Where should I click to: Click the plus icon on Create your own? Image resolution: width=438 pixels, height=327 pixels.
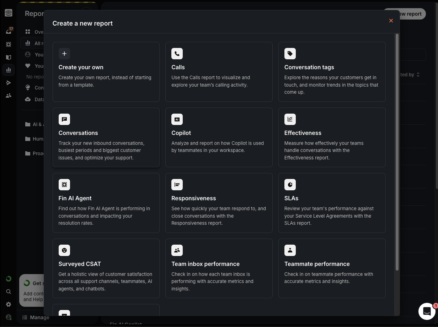[x=64, y=54]
